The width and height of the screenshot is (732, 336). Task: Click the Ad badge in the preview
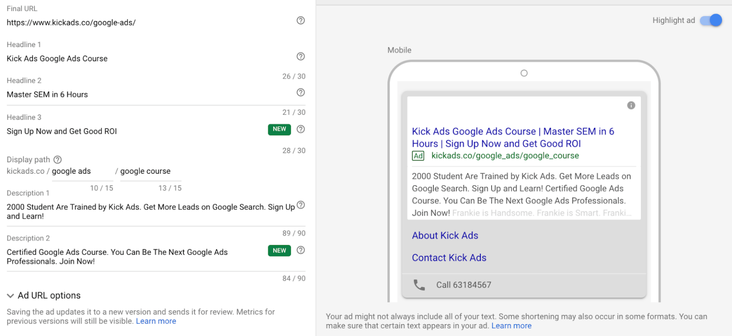point(418,156)
